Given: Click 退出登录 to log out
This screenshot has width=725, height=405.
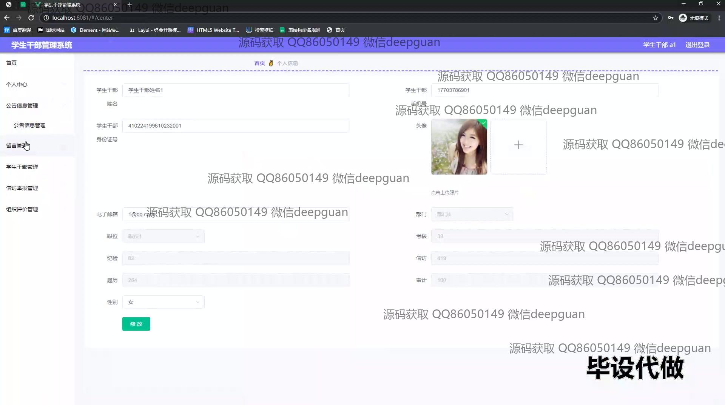Looking at the screenshot, I should point(697,45).
